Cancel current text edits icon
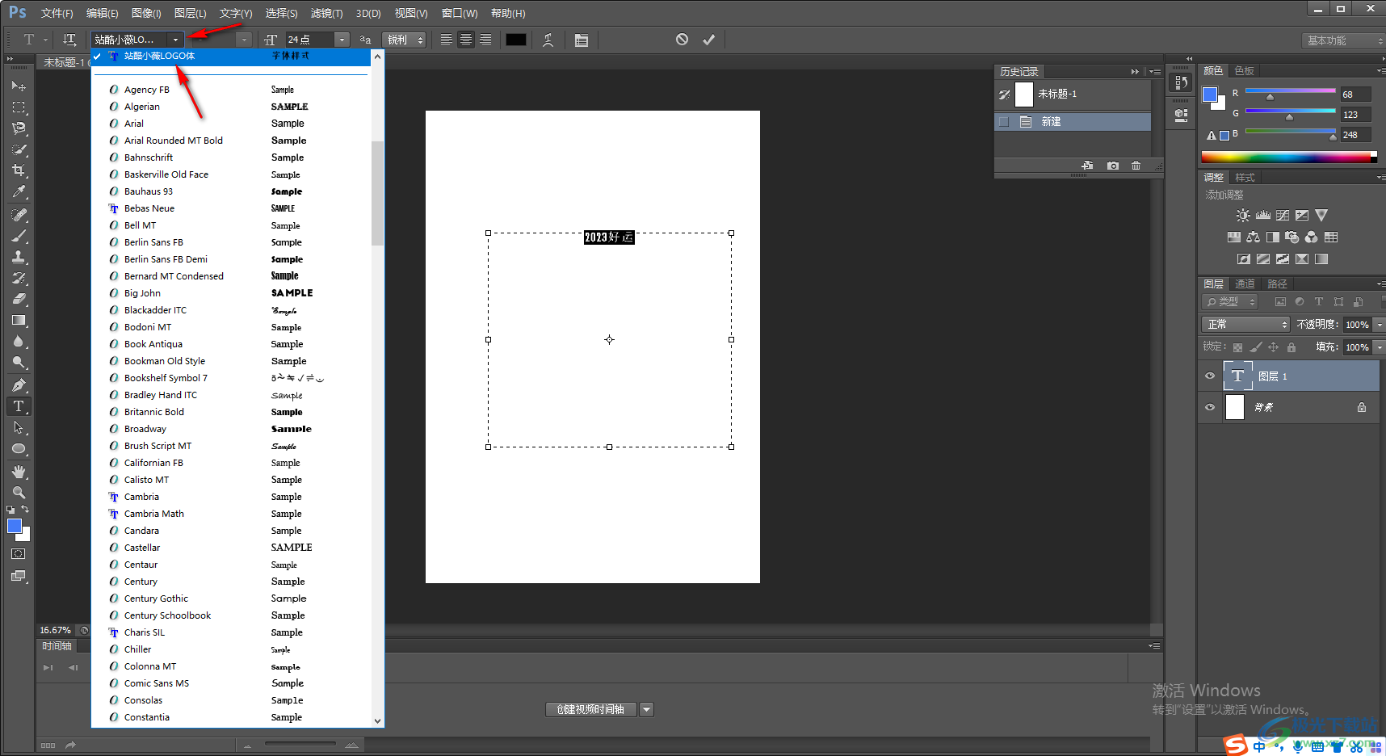Image resolution: width=1386 pixels, height=756 pixels. click(682, 40)
